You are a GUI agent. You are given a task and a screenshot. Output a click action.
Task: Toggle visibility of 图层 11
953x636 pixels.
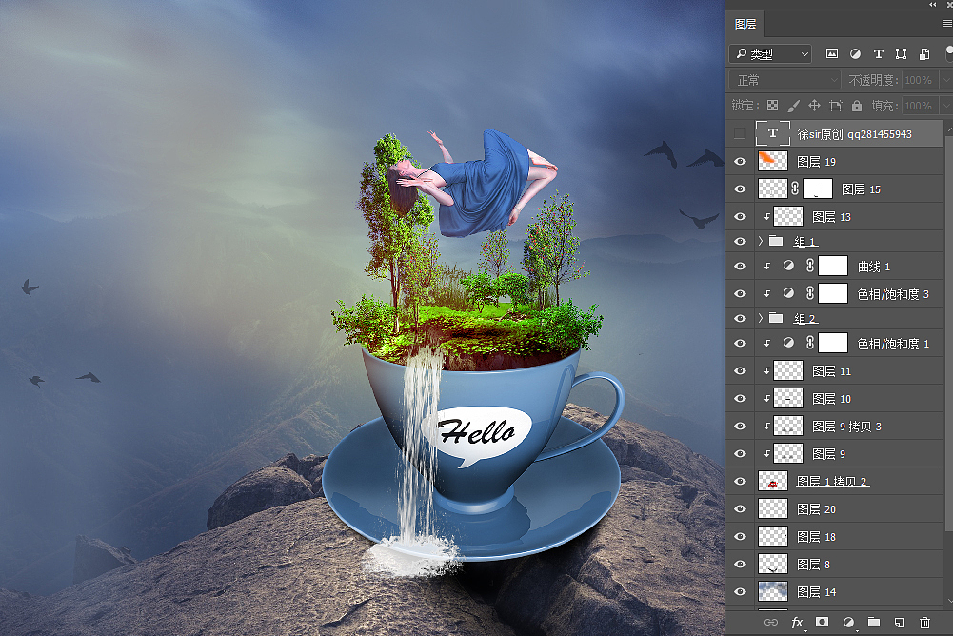[x=740, y=371]
